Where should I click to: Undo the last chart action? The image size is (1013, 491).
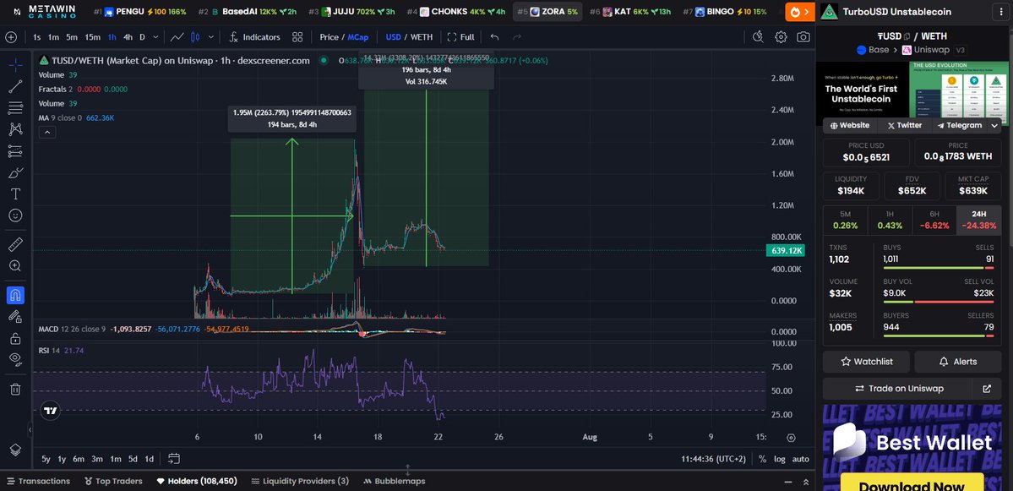click(495, 37)
